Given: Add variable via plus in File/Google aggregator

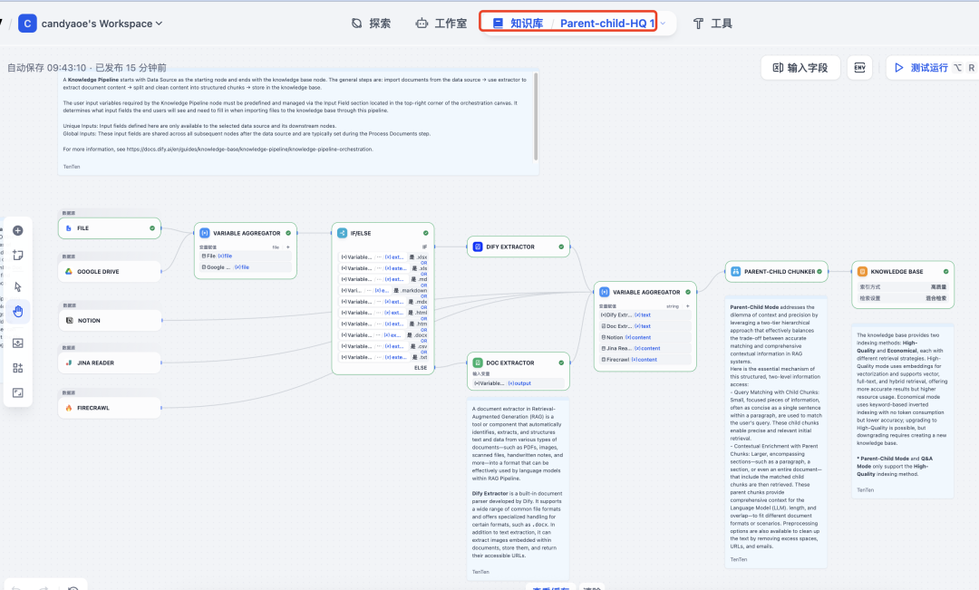Looking at the screenshot, I should (x=288, y=247).
